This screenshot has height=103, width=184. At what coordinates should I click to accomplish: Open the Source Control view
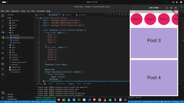coord(3,26)
